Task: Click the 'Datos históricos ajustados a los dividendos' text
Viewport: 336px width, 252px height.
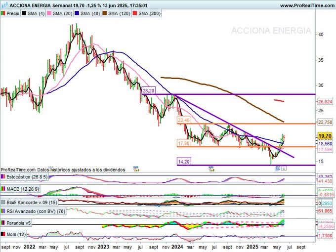Action: coord(81,169)
